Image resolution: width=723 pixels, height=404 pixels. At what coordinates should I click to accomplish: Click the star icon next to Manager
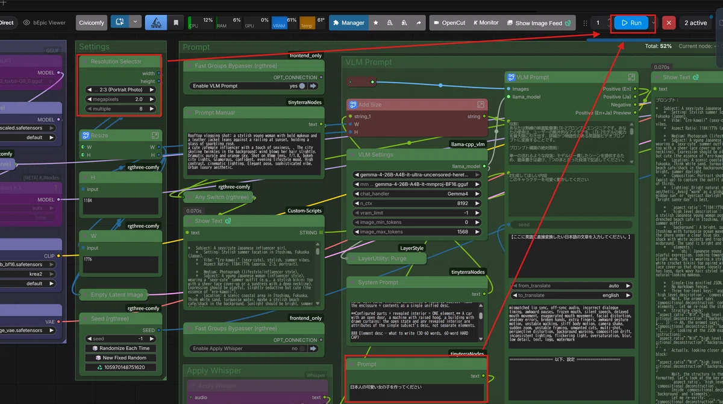376,23
